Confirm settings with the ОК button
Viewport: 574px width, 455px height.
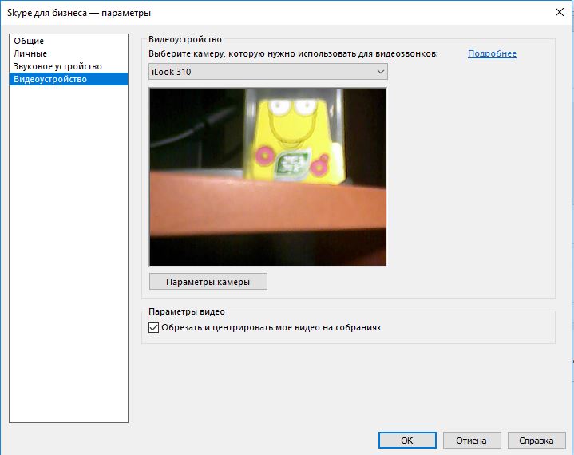[407, 441]
